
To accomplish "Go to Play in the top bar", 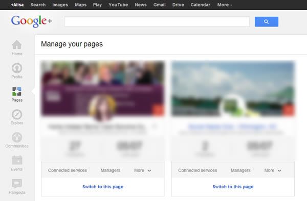I will pyautogui.click(x=97, y=5).
